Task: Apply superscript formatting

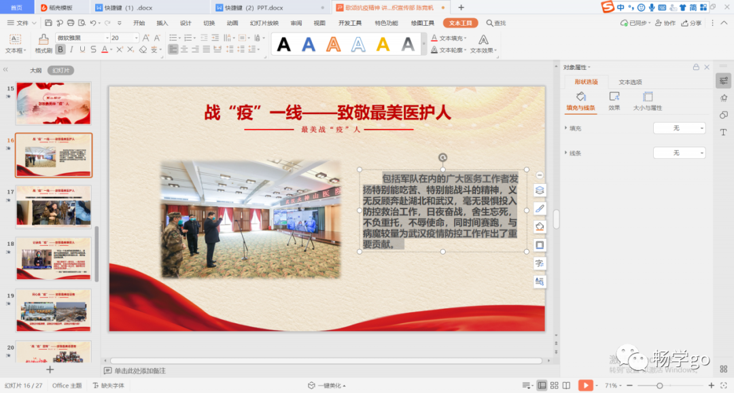Action: [120, 50]
